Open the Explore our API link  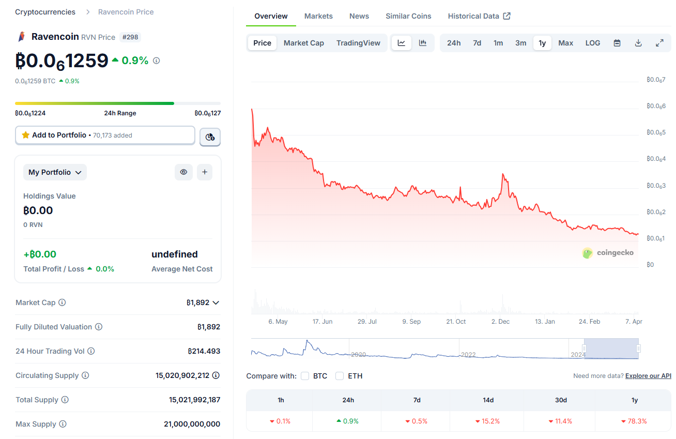648,376
